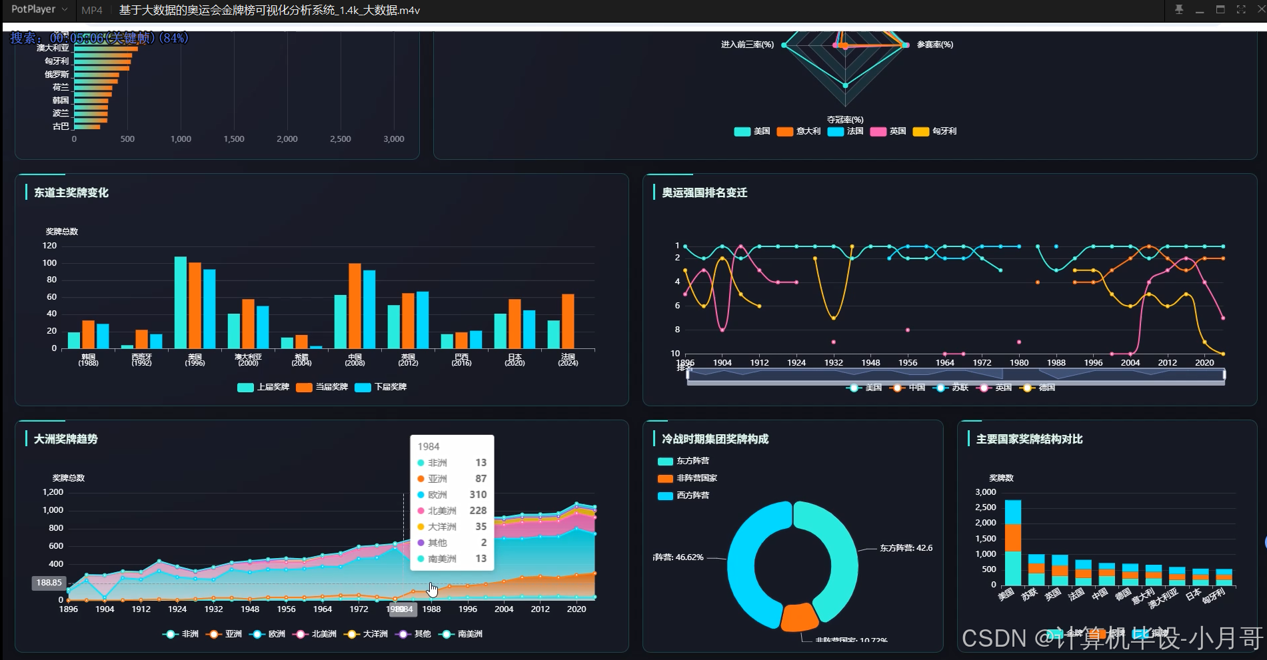Toggle 西方阵营 legend in Cold War chart
Viewport: 1267px width, 660px height.
[683, 495]
